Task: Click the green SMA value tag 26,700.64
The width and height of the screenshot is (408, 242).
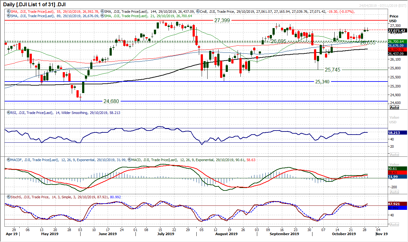Action: click(x=397, y=41)
